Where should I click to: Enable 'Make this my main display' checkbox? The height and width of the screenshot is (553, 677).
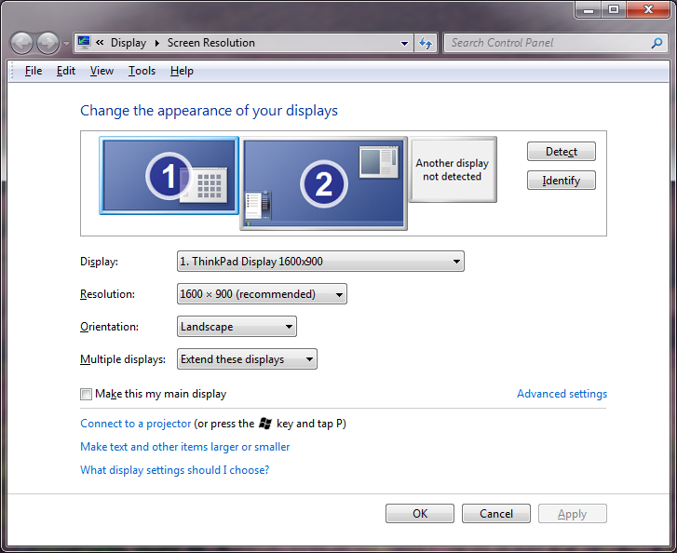click(87, 394)
